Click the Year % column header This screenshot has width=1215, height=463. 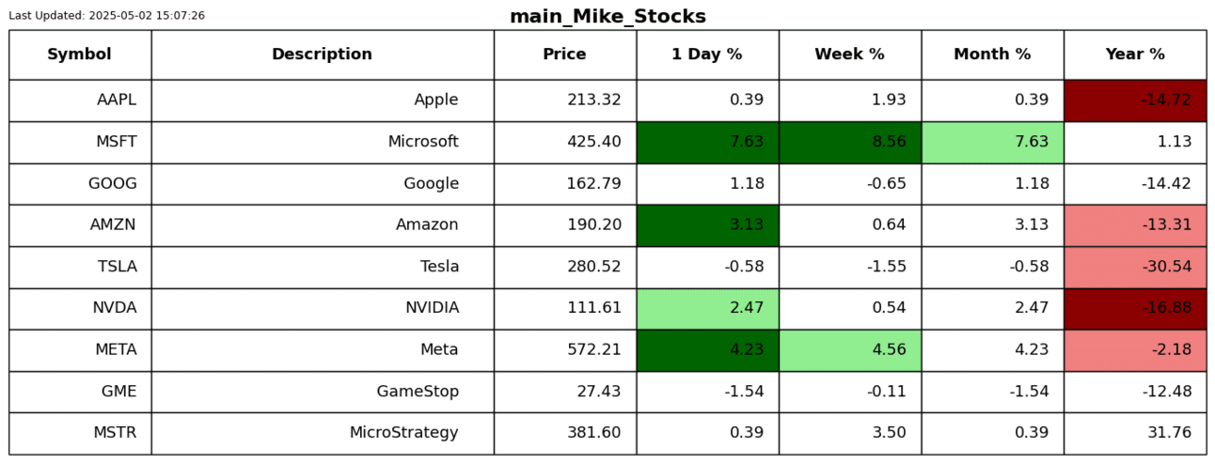tap(1135, 54)
